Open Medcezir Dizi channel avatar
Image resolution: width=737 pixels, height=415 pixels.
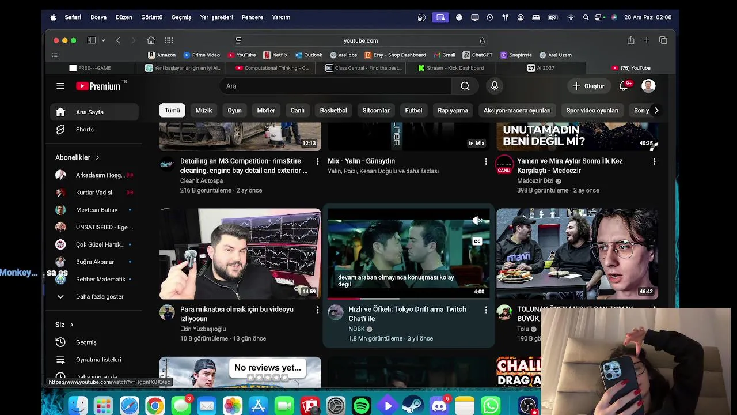[504, 164]
